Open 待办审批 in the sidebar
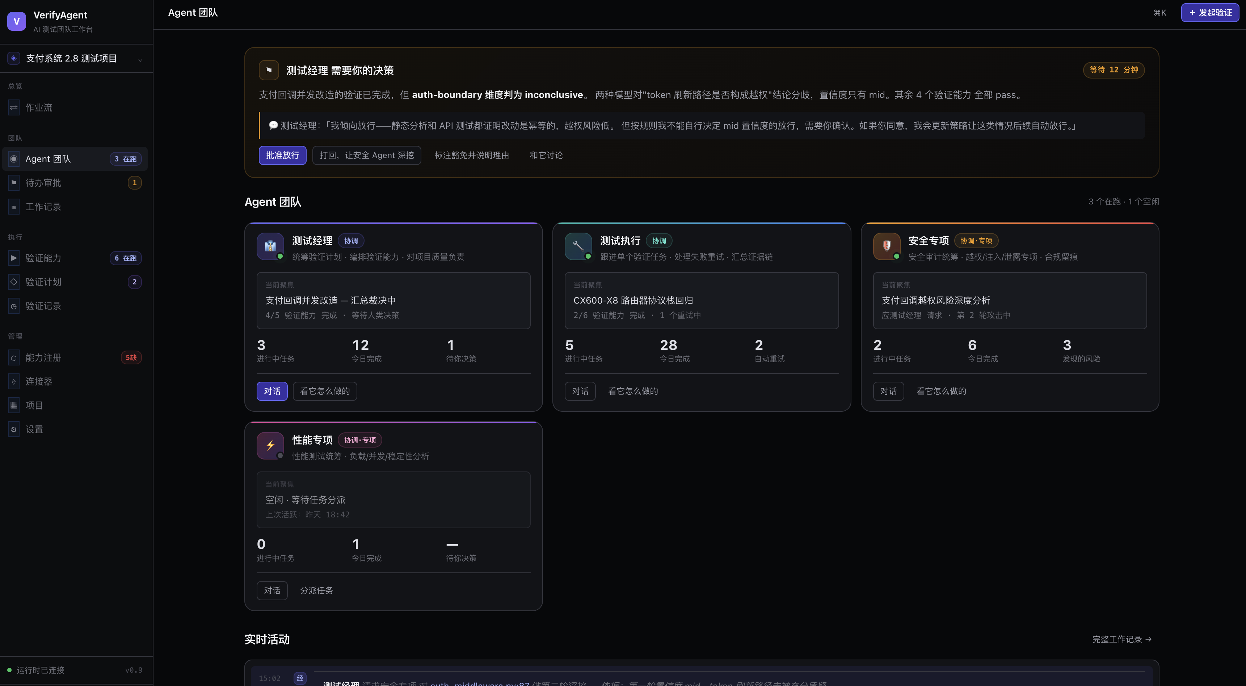This screenshot has height=686, width=1246. 75,183
